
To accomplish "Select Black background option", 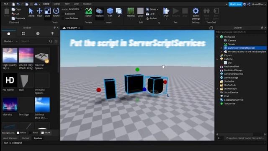I will 33,133.
